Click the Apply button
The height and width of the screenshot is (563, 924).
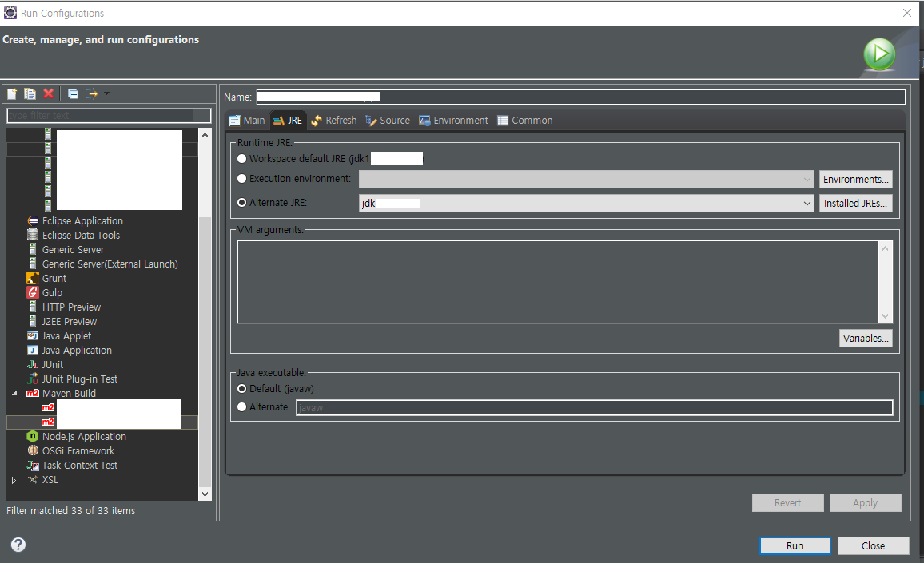[x=865, y=503]
